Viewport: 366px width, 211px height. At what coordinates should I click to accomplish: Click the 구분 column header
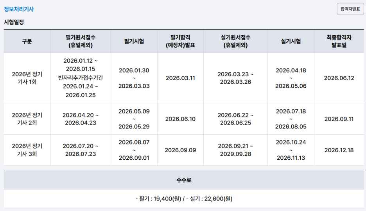coord(27,41)
